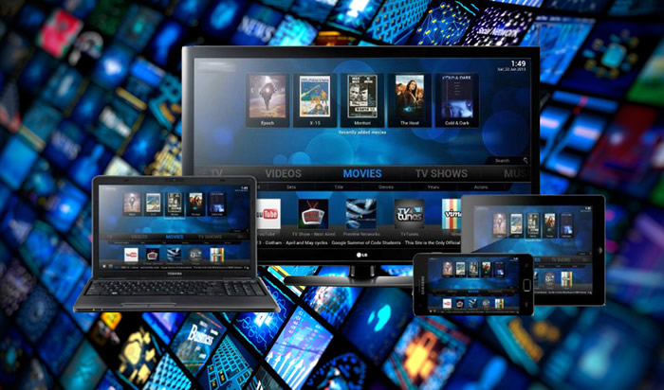Image resolution: width=664 pixels, height=390 pixels.
Task: Launch the TvTunes icon on the laptop screen
Action: coord(195,255)
